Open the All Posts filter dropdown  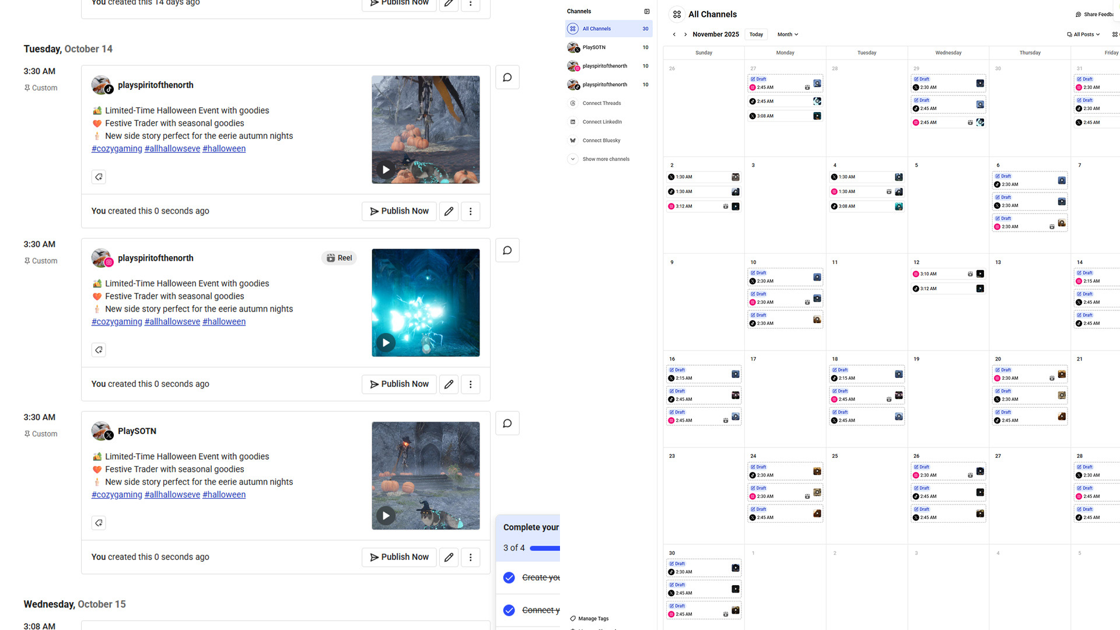[x=1083, y=34]
